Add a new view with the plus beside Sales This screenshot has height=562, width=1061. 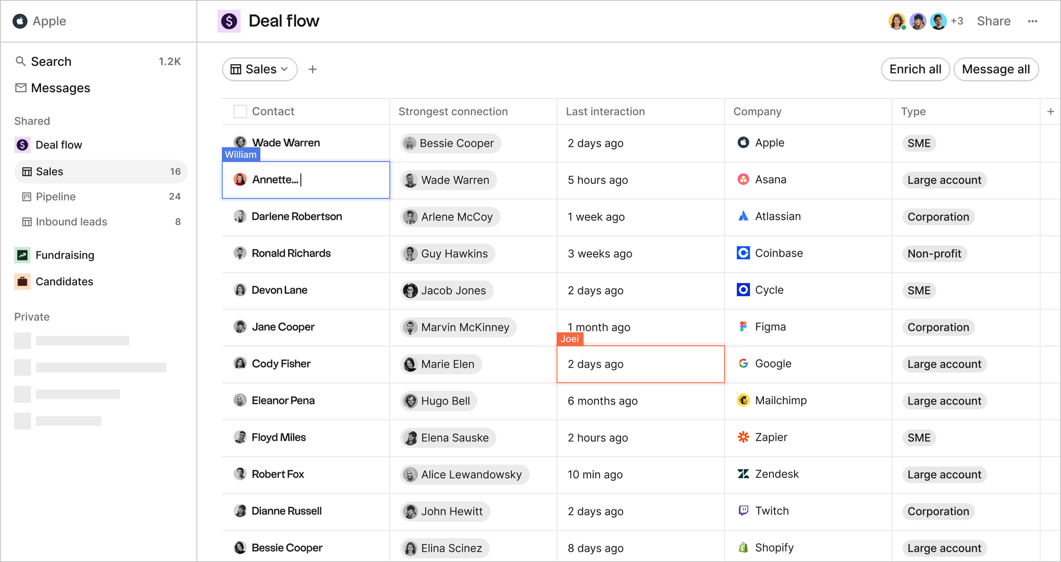[313, 69]
